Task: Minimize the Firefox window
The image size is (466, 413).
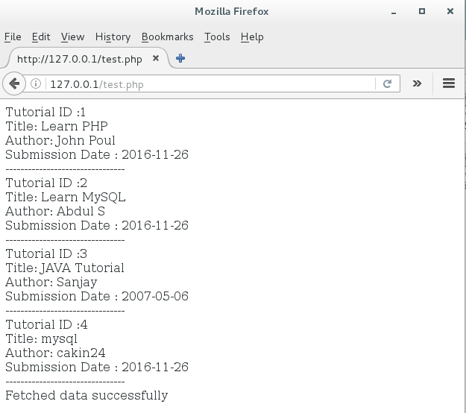Action: pos(394,11)
